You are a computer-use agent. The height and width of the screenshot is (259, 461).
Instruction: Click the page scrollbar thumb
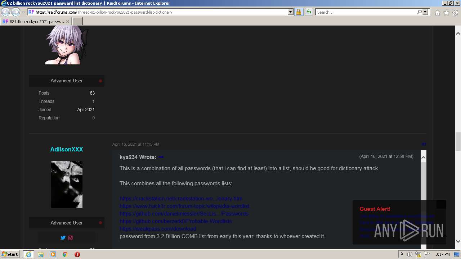pyautogui.click(x=458, y=142)
